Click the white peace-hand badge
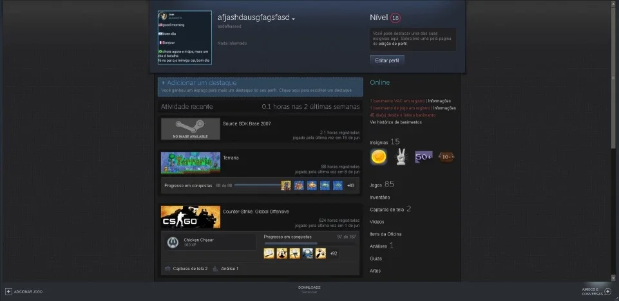 [x=401, y=157]
